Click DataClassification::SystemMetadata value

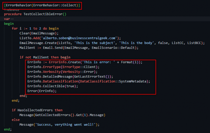[x=113, y=81]
